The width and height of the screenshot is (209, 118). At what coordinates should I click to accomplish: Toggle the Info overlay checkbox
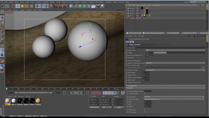(144, 112)
